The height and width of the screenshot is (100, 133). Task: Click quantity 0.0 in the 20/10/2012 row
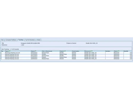(131, 53)
